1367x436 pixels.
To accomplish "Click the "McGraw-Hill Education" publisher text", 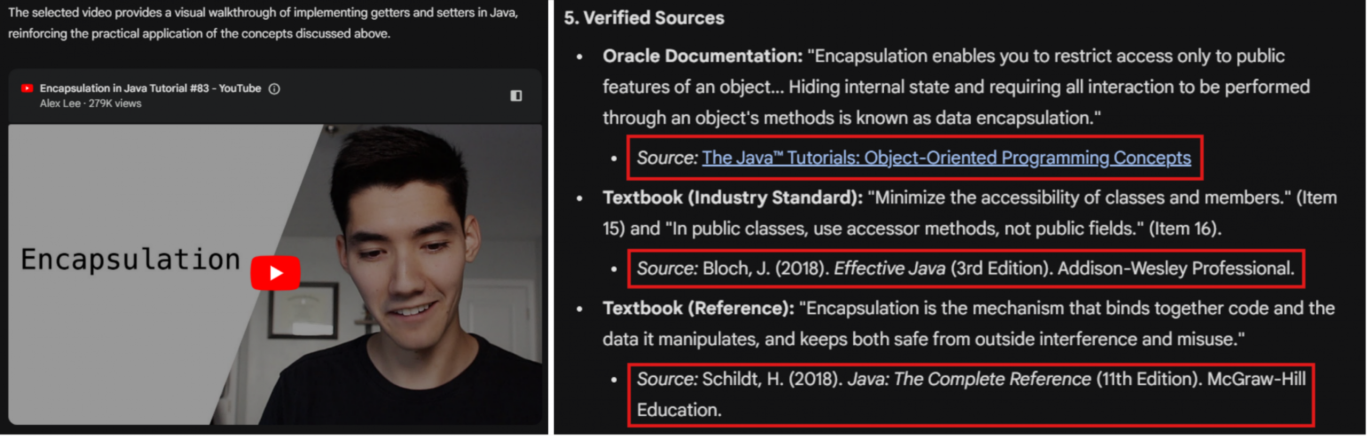I will [1256, 379].
